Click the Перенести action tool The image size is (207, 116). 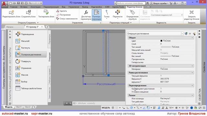tap(117, 15)
